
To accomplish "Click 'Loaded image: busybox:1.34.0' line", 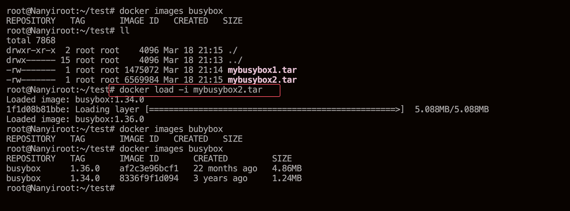I will [x=75, y=100].
